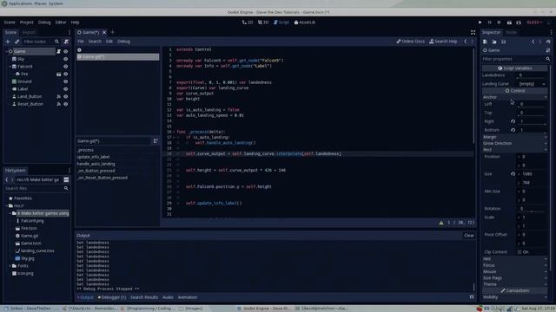The width and height of the screenshot is (556, 312).
Task: Expand the Grow Direction section
Action: [x=515, y=143]
